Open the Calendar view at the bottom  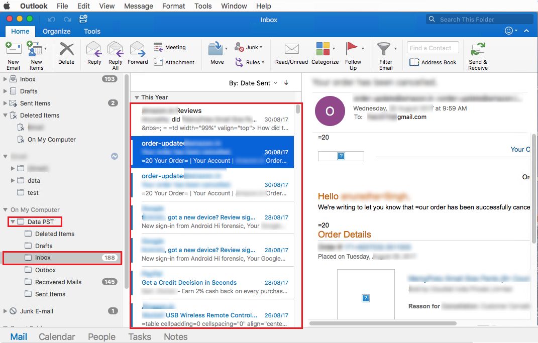(57, 337)
